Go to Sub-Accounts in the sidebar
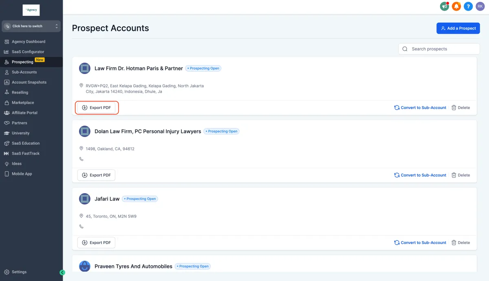 tap(24, 72)
